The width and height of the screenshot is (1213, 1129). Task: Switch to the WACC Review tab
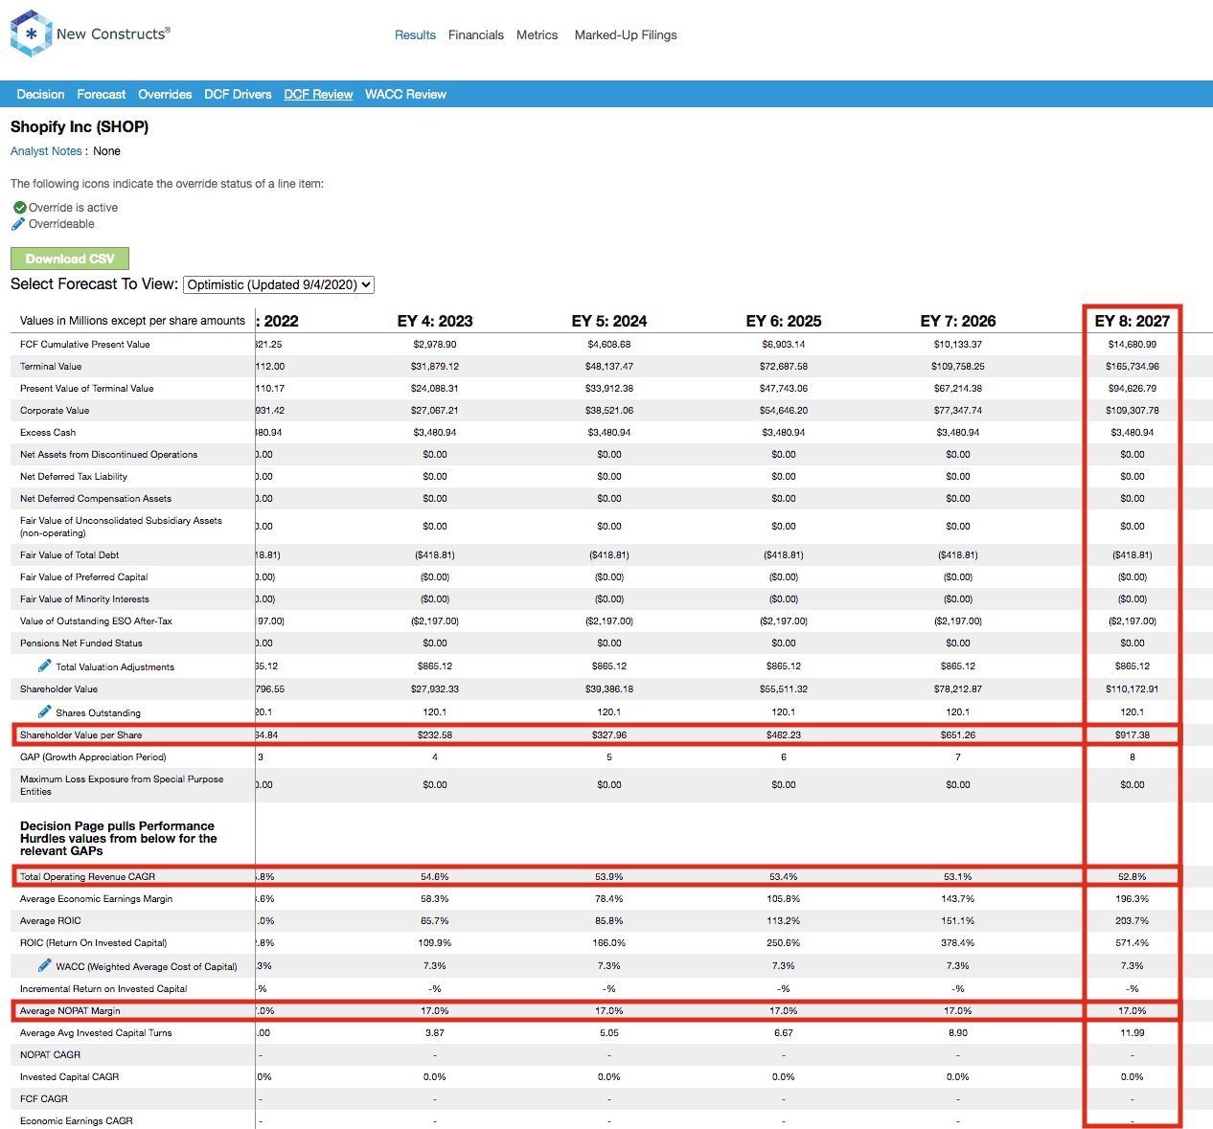[405, 94]
